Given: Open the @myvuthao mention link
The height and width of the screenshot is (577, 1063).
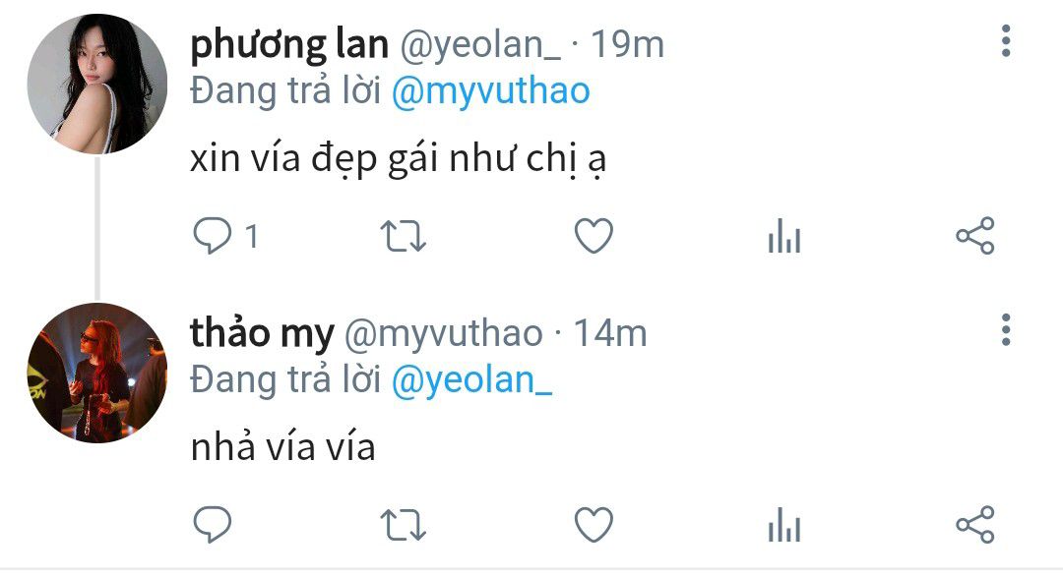Looking at the screenshot, I should 491,91.
